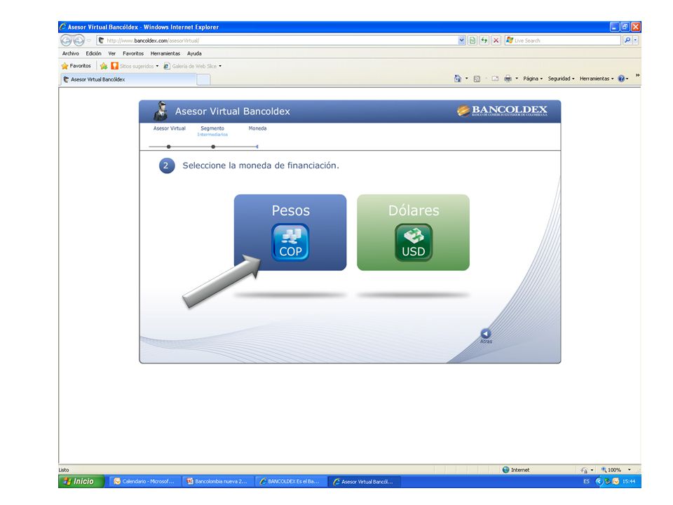Click the 15:44 system clock
Image resolution: width=673 pixels, height=505 pixels.
click(x=629, y=481)
